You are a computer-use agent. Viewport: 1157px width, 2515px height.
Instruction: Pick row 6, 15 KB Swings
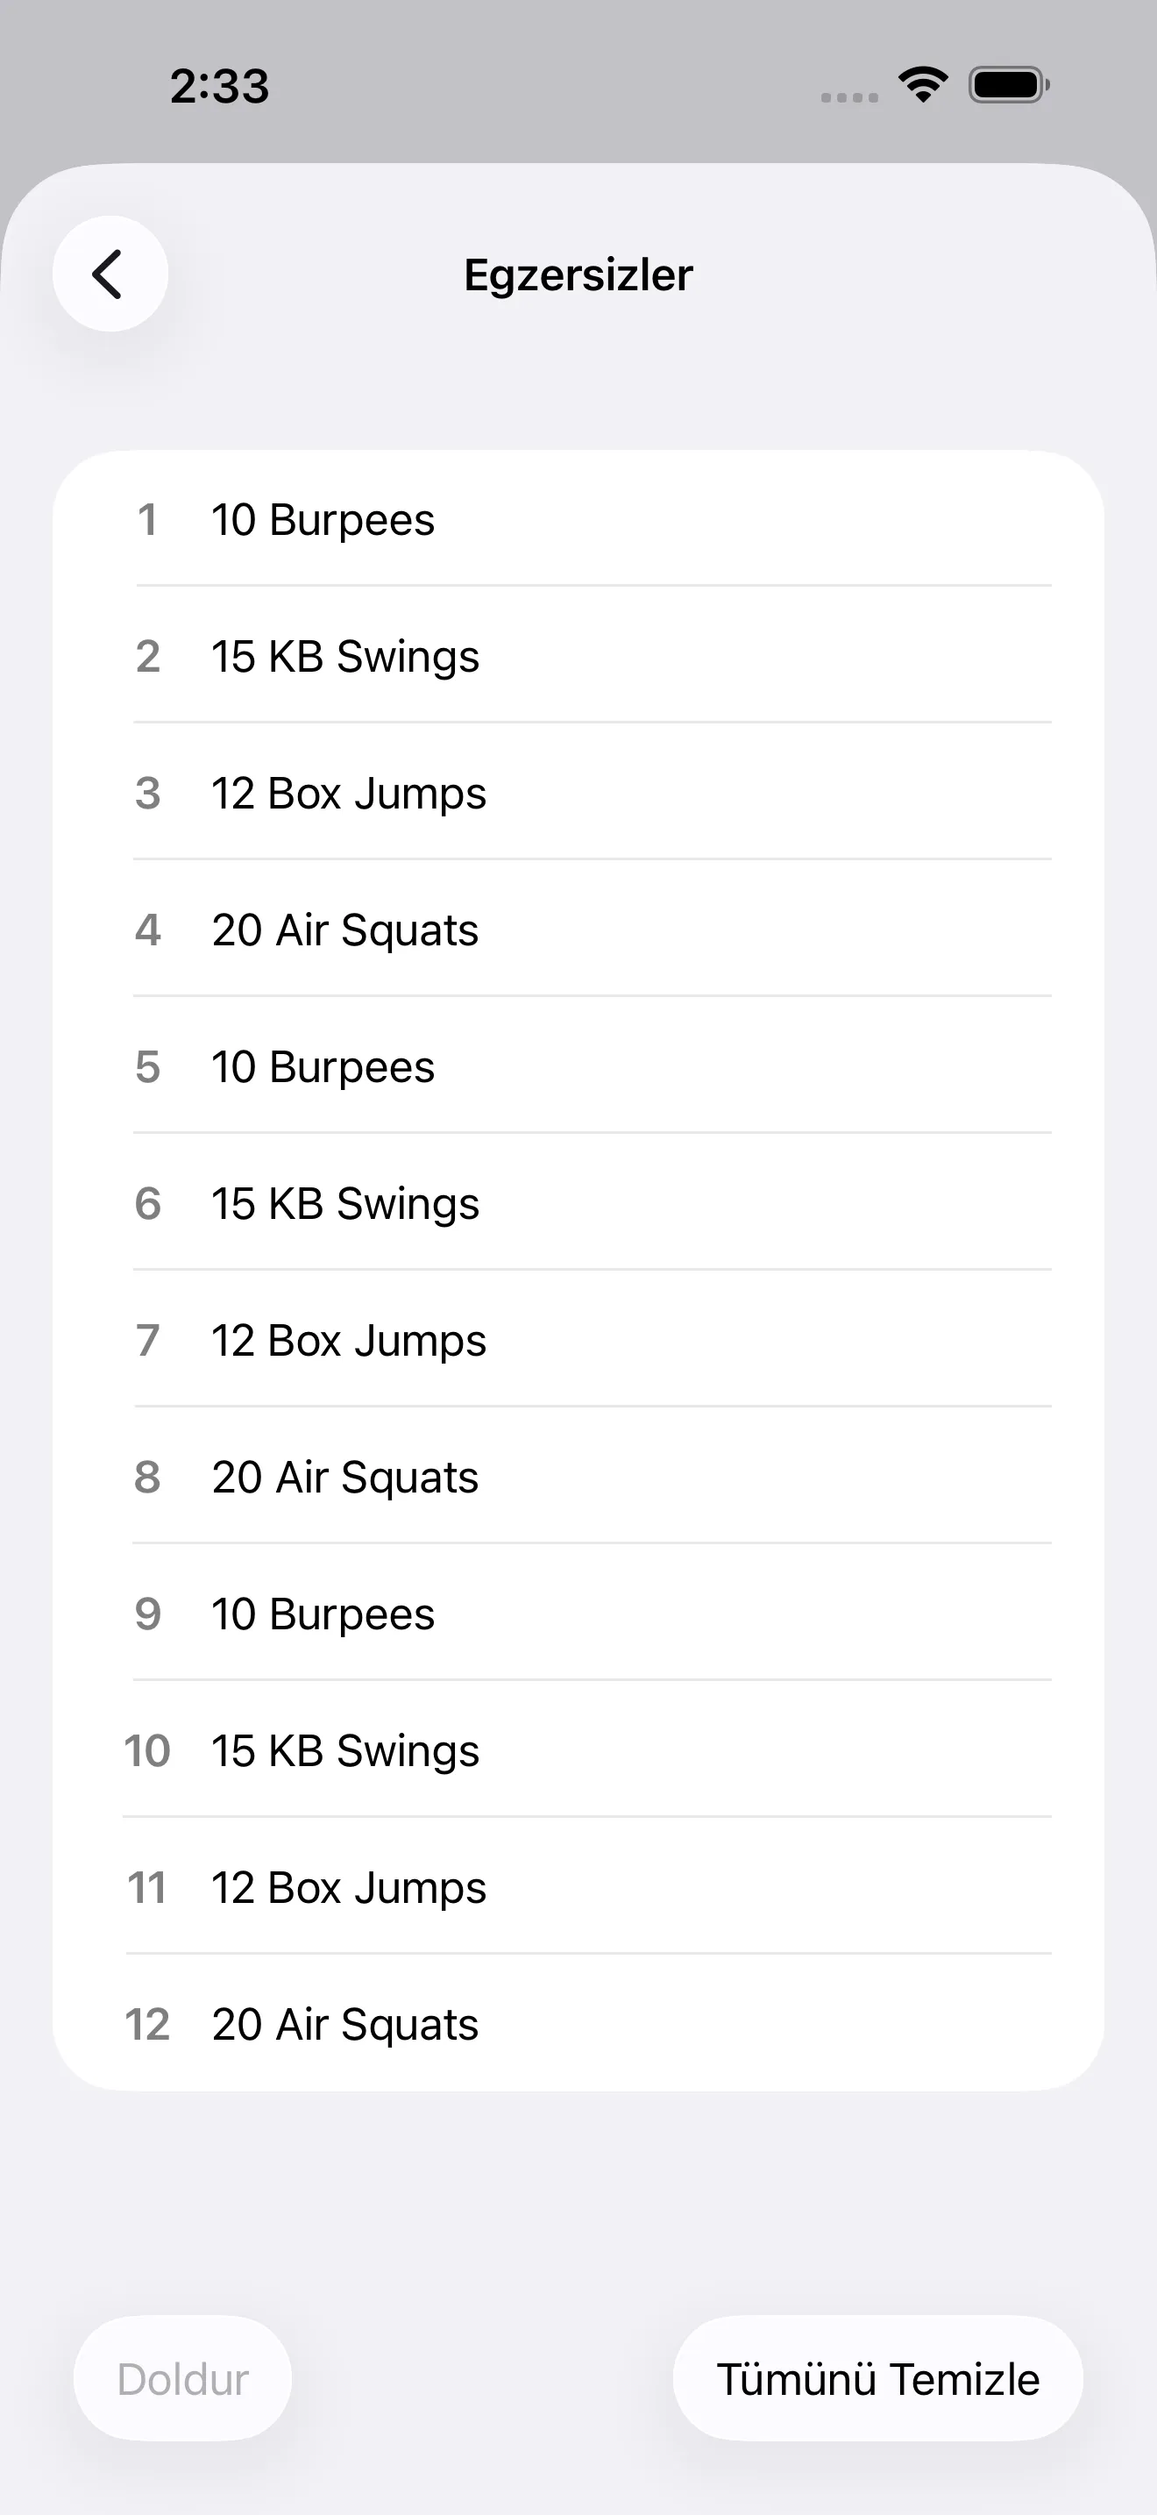pos(578,1203)
